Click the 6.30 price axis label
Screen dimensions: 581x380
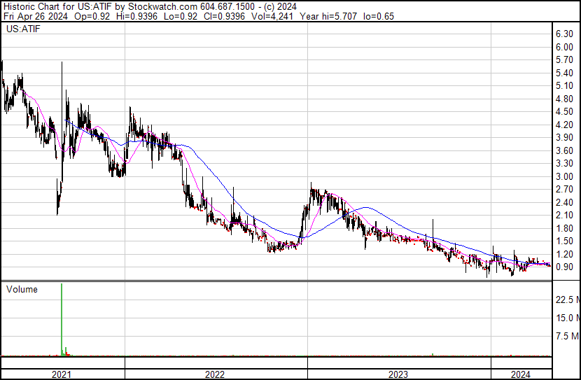click(x=564, y=34)
